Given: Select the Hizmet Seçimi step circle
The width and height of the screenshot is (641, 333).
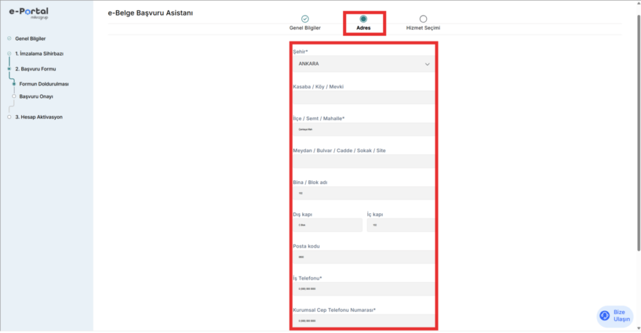Looking at the screenshot, I should (x=423, y=19).
